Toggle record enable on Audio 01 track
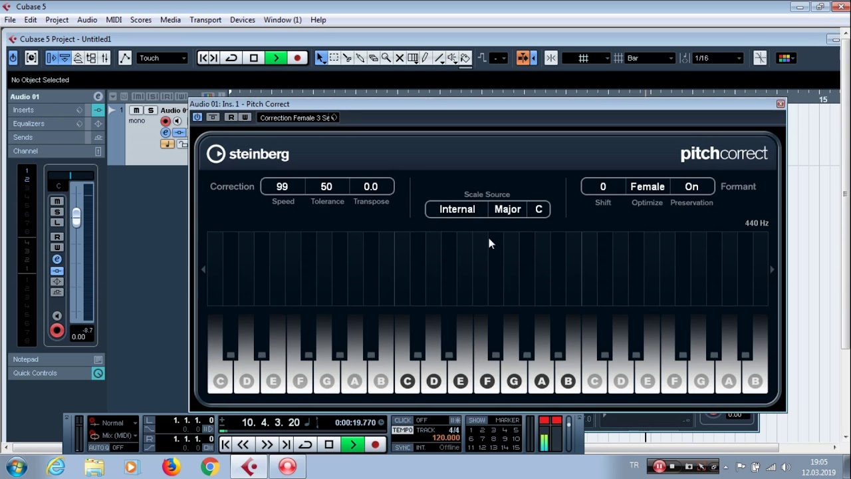Screen dimensions: 851x479 pos(166,121)
